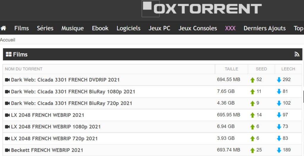This screenshot has width=304, height=156.
Task: Click green seed arrow showing 9
Action: pos(252,103)
